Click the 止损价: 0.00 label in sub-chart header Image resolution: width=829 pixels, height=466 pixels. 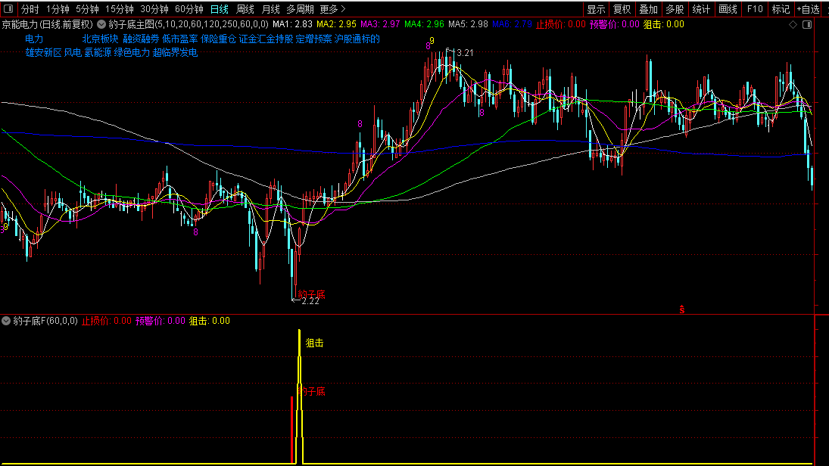click(106, 321)
